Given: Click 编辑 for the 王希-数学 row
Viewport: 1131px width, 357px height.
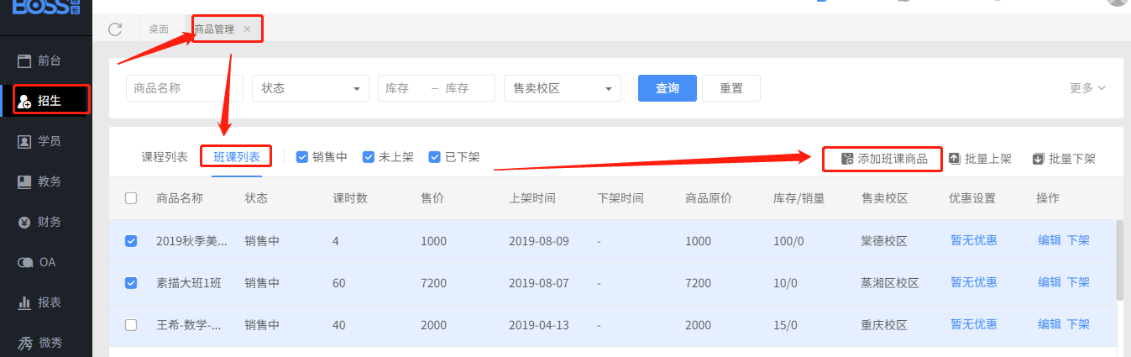Looking at the screenshot, I should (x=1050, y=324).
